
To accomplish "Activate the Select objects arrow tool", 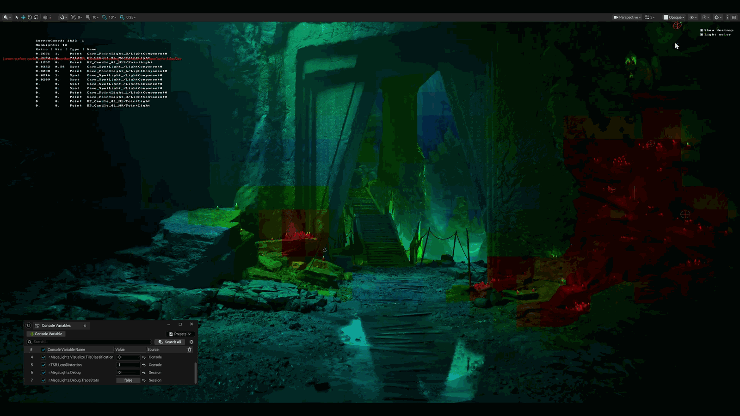I will click(17, 17).
